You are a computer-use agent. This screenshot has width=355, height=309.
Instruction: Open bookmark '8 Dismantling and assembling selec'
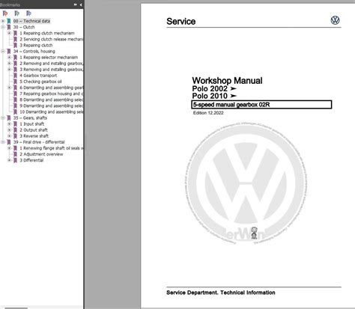point(52,100)
